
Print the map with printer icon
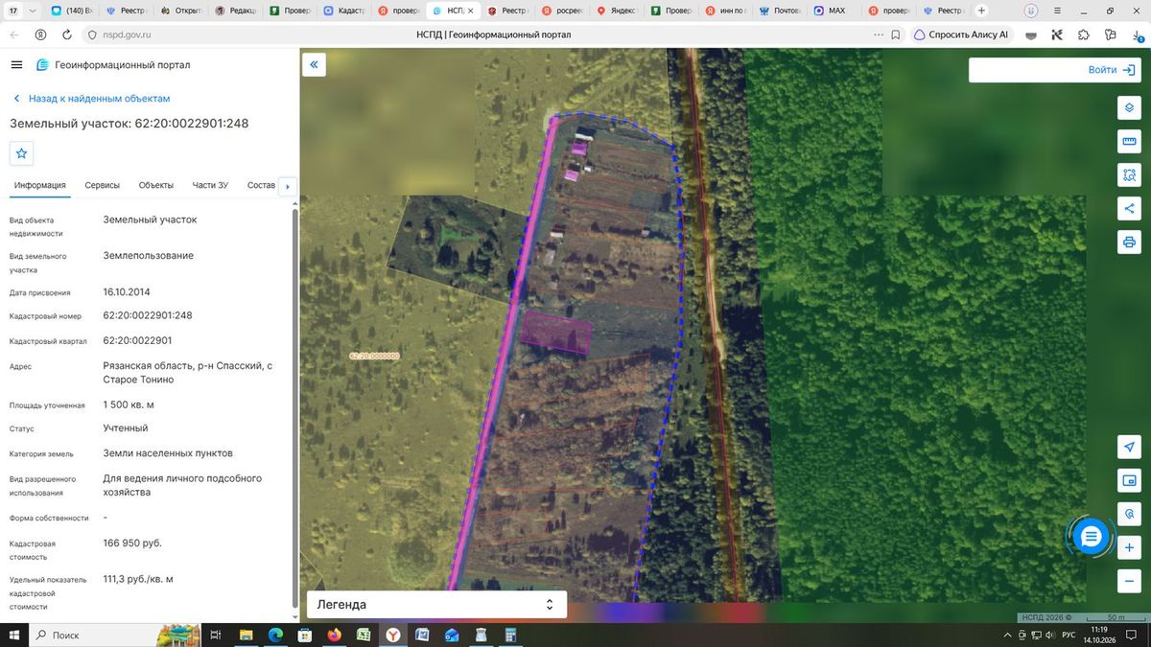pyautogui.click(x=1129, y=242)
